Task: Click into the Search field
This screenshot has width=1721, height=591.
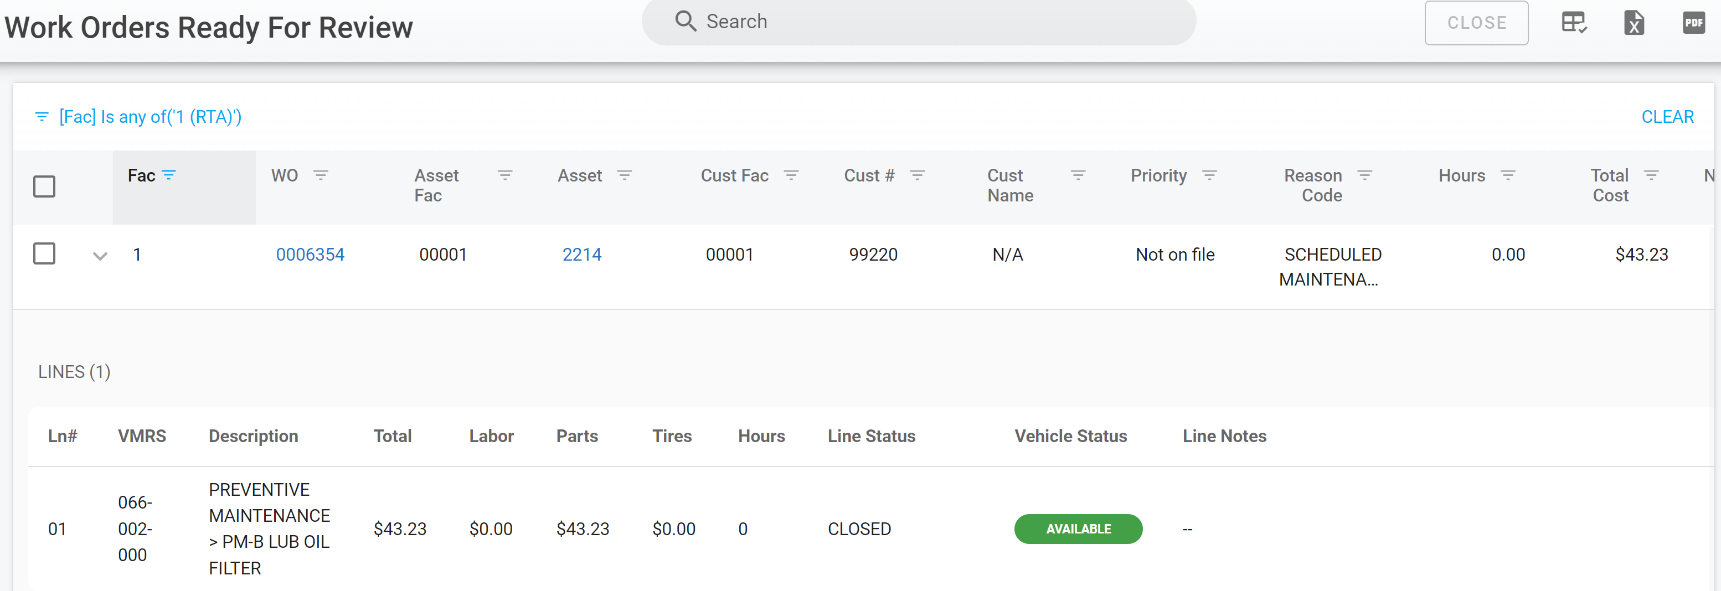Action: [x=935, y=22]
